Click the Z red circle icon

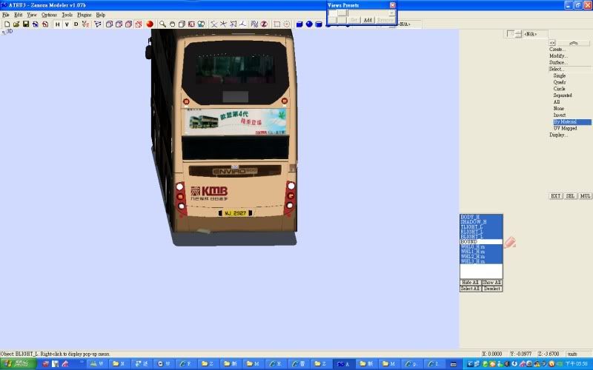pos(264,24)
